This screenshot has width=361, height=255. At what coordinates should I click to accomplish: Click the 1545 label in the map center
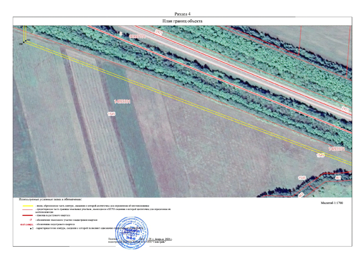click(x=111, y=114)
